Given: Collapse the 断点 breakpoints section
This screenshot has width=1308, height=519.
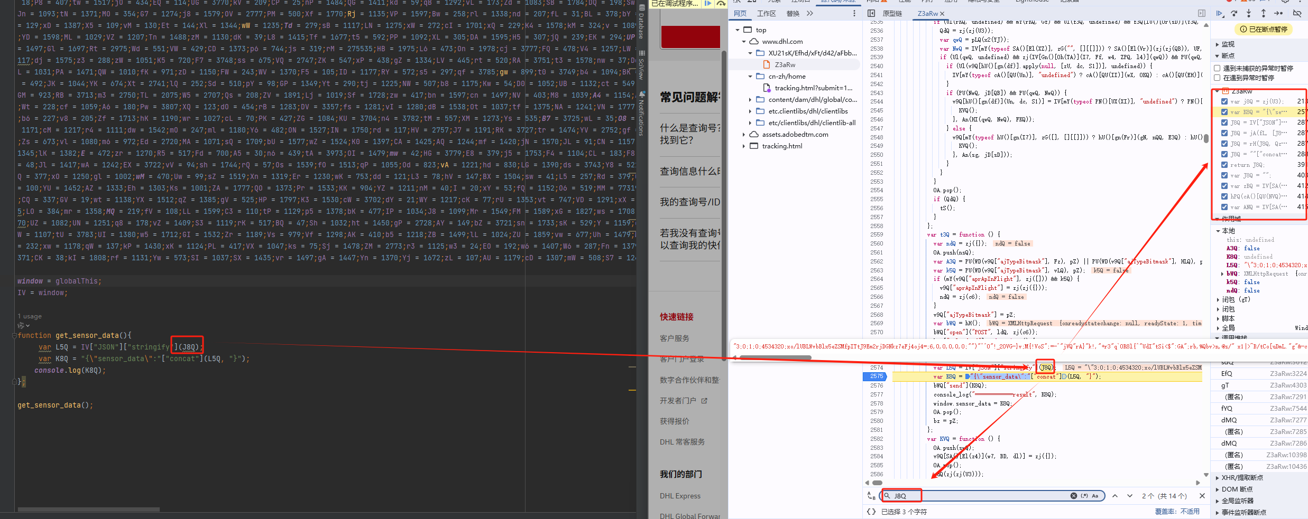Looking at the screenshot, I should click(1218, 56).
